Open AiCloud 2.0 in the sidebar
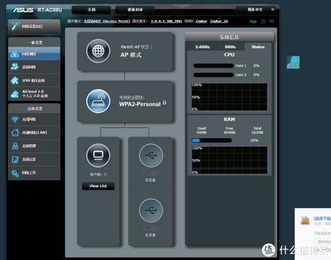Viewport: 331px width, 260px height. [x=34, y=94]
